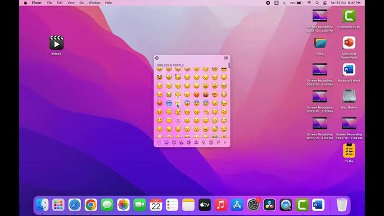
Task: Open the Apple menu
Action: click(25, 2)
